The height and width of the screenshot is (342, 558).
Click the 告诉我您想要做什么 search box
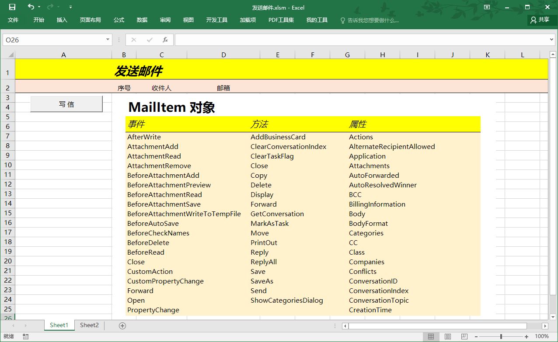pos(373,20)
